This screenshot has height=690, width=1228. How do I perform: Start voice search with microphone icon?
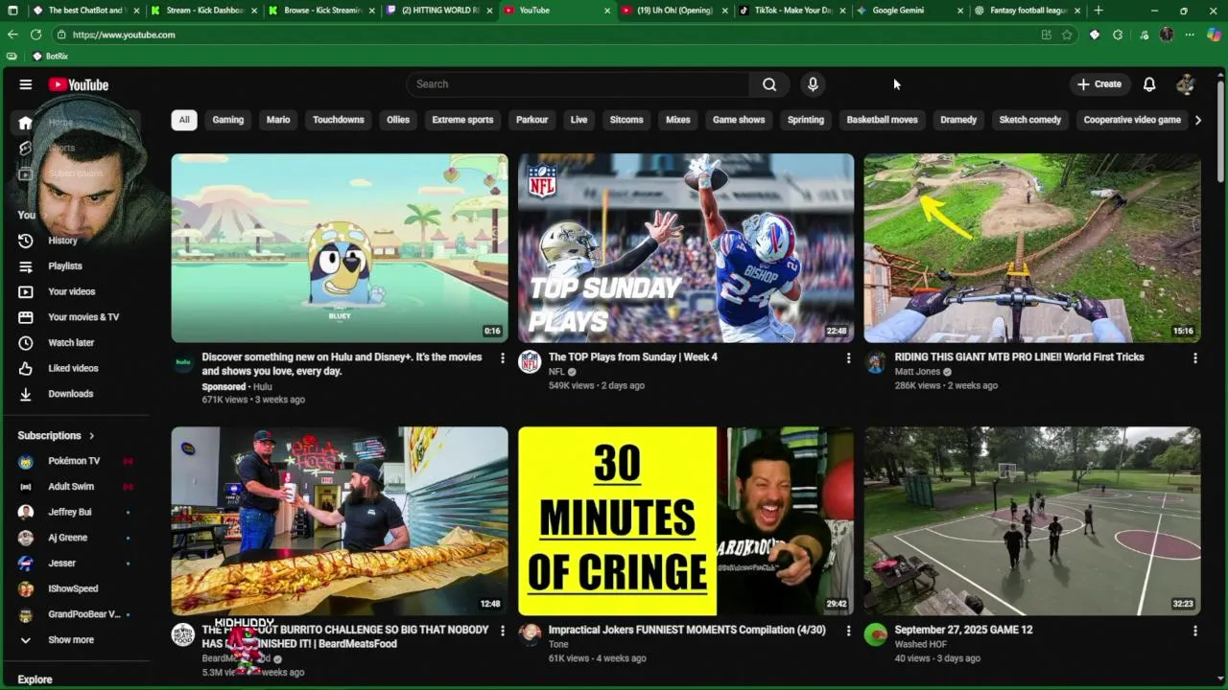pos(813,84)
